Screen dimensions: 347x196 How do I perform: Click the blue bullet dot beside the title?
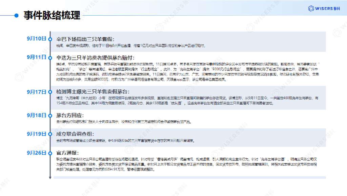(x=16, y=16)
